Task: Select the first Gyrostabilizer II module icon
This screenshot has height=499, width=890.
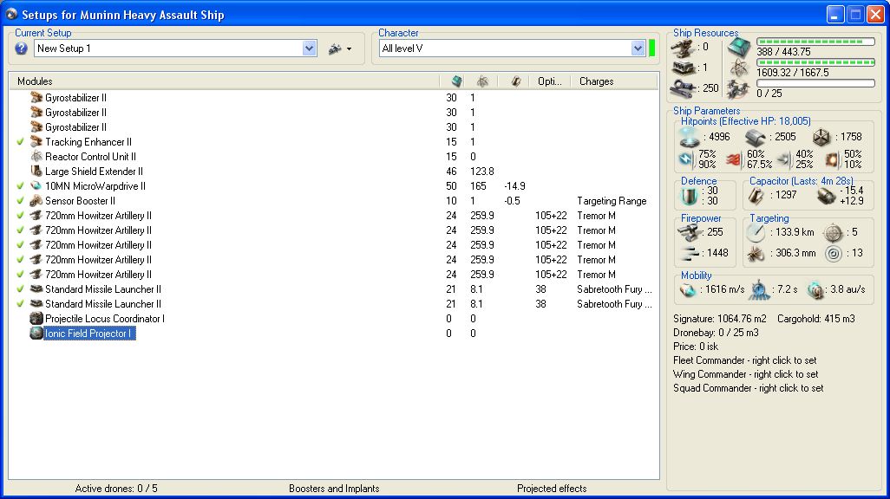Action: coord(36,98)
